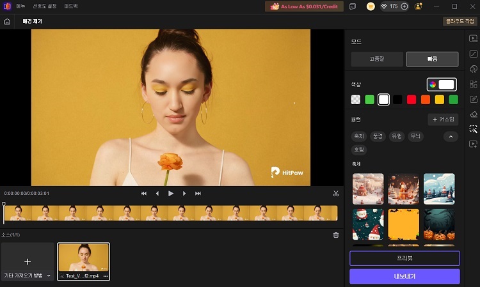
Task: Click the As Low As $0.031/Credit promo banner
Action: pyautogui.click(x=304, y=6)
